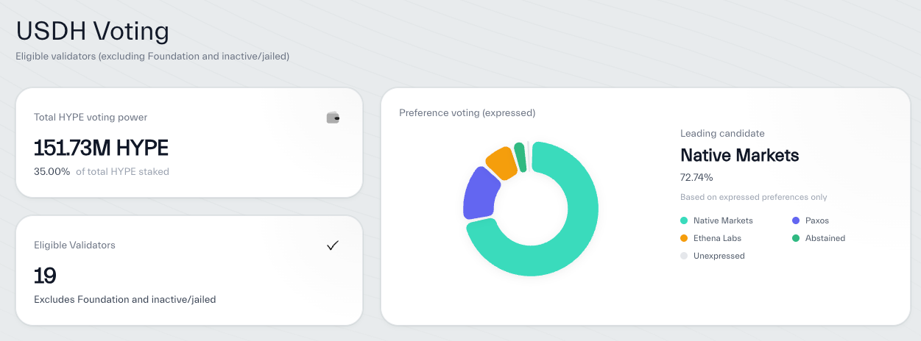Click the Native Markets teal legend dot

tap(684, 220)
